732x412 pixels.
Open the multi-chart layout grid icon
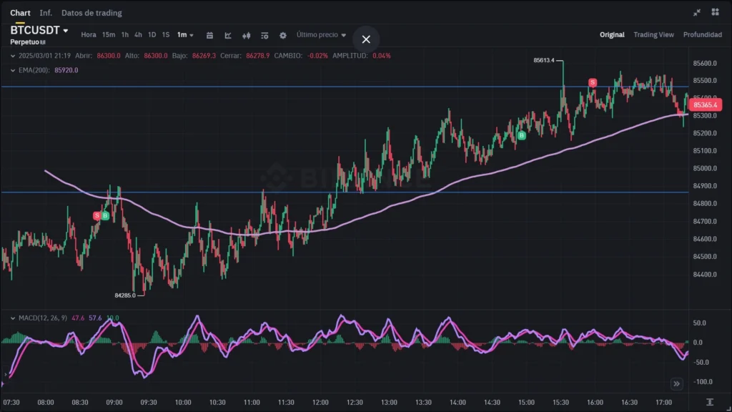[715, 12]
